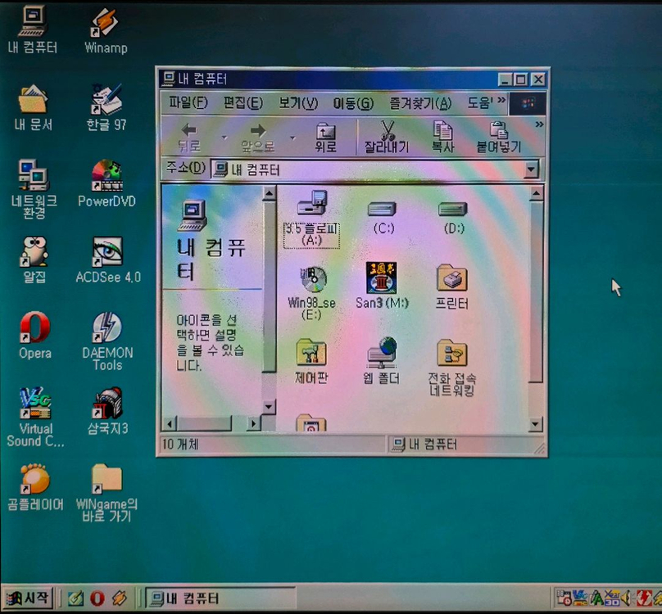Image resolution: width=662 pixels, height=614 pixels.
Task: Click the 잘라내기 cut toolbar button
Action: coord(387,137)
